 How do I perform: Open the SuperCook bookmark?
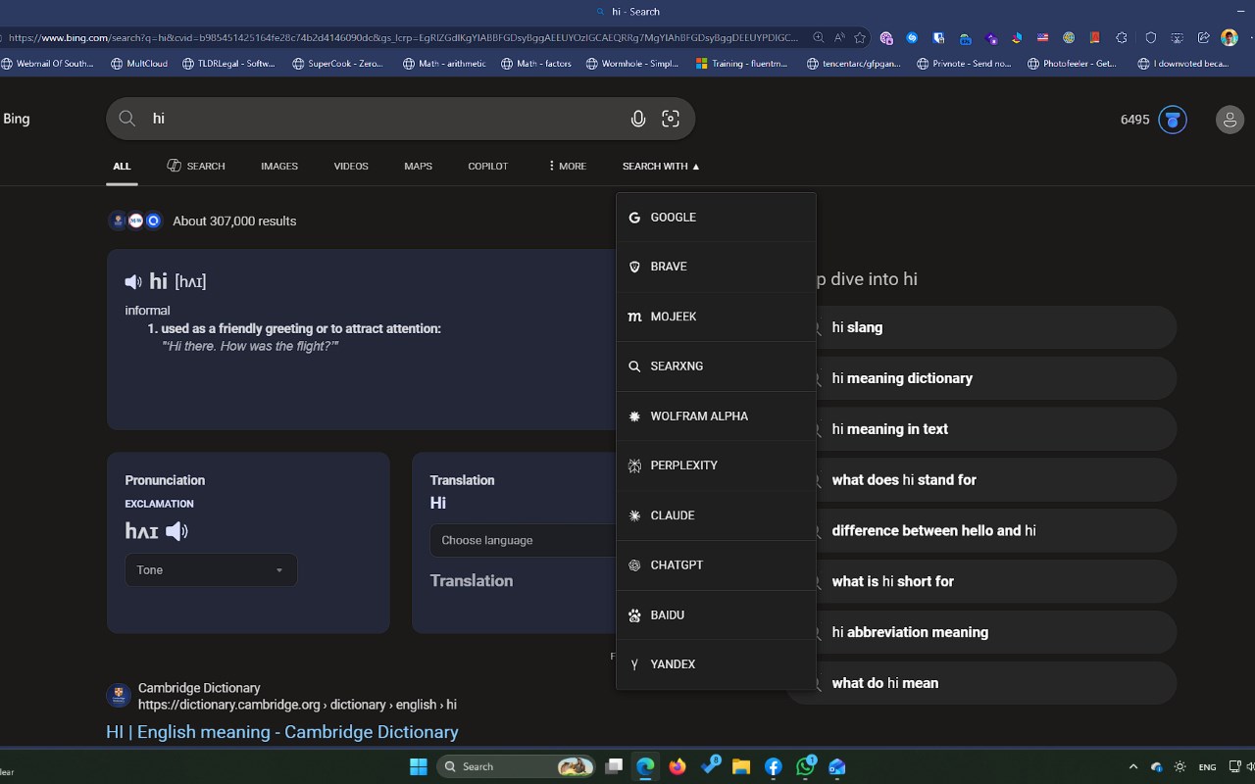tap(337, 64)
